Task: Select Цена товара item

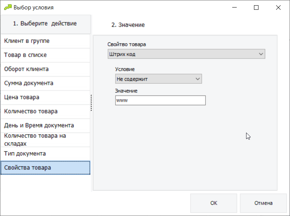Action: pos(45,97)
